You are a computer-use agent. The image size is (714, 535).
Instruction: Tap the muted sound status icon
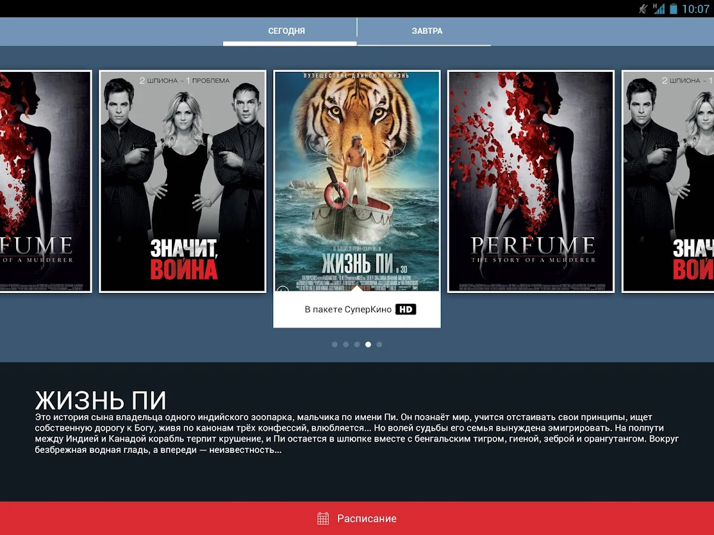click(x=643, y=8)
